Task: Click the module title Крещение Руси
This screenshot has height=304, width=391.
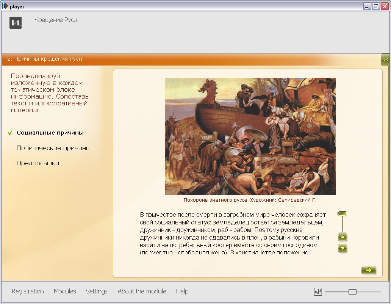Action: tap(56, 20)
